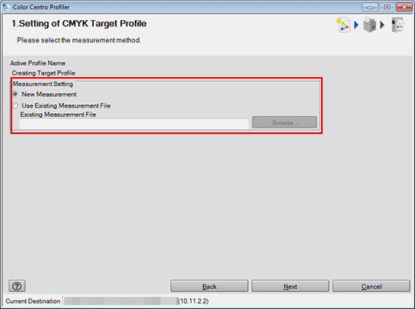Select the New Measurement radio button

(x=16, y=94)
